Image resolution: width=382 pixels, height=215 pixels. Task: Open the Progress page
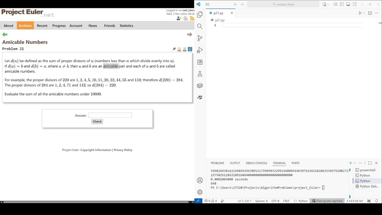click(59, 26)
